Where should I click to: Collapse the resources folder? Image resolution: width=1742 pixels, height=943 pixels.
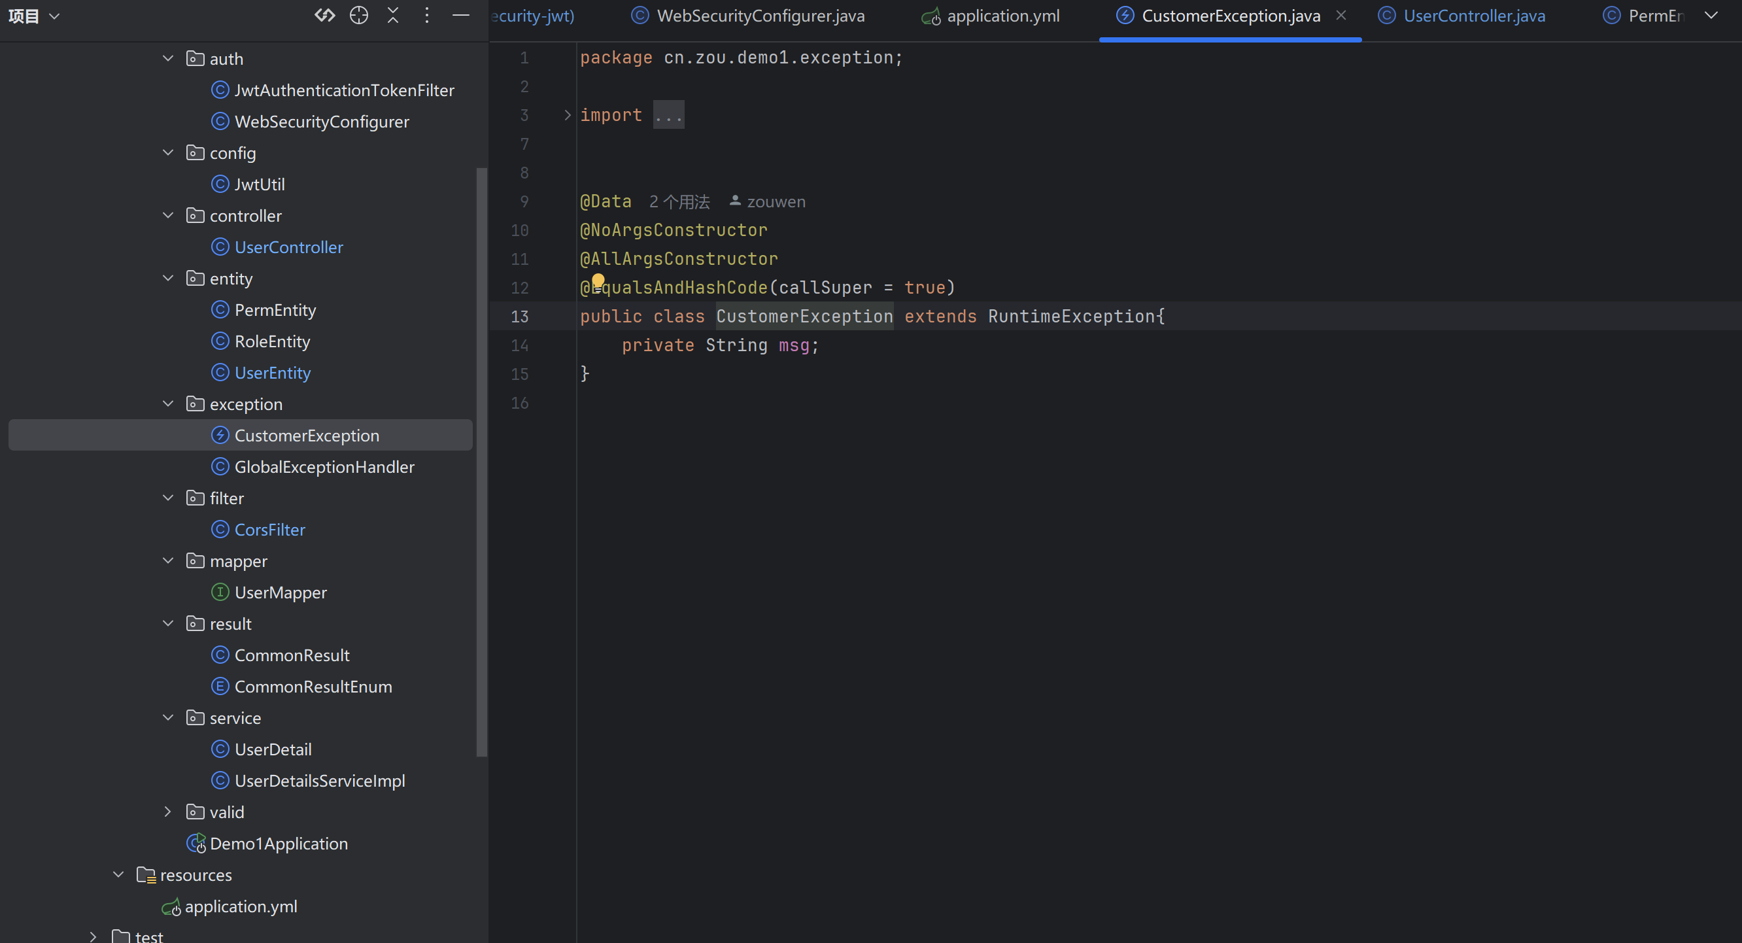[x=118, y=875]
